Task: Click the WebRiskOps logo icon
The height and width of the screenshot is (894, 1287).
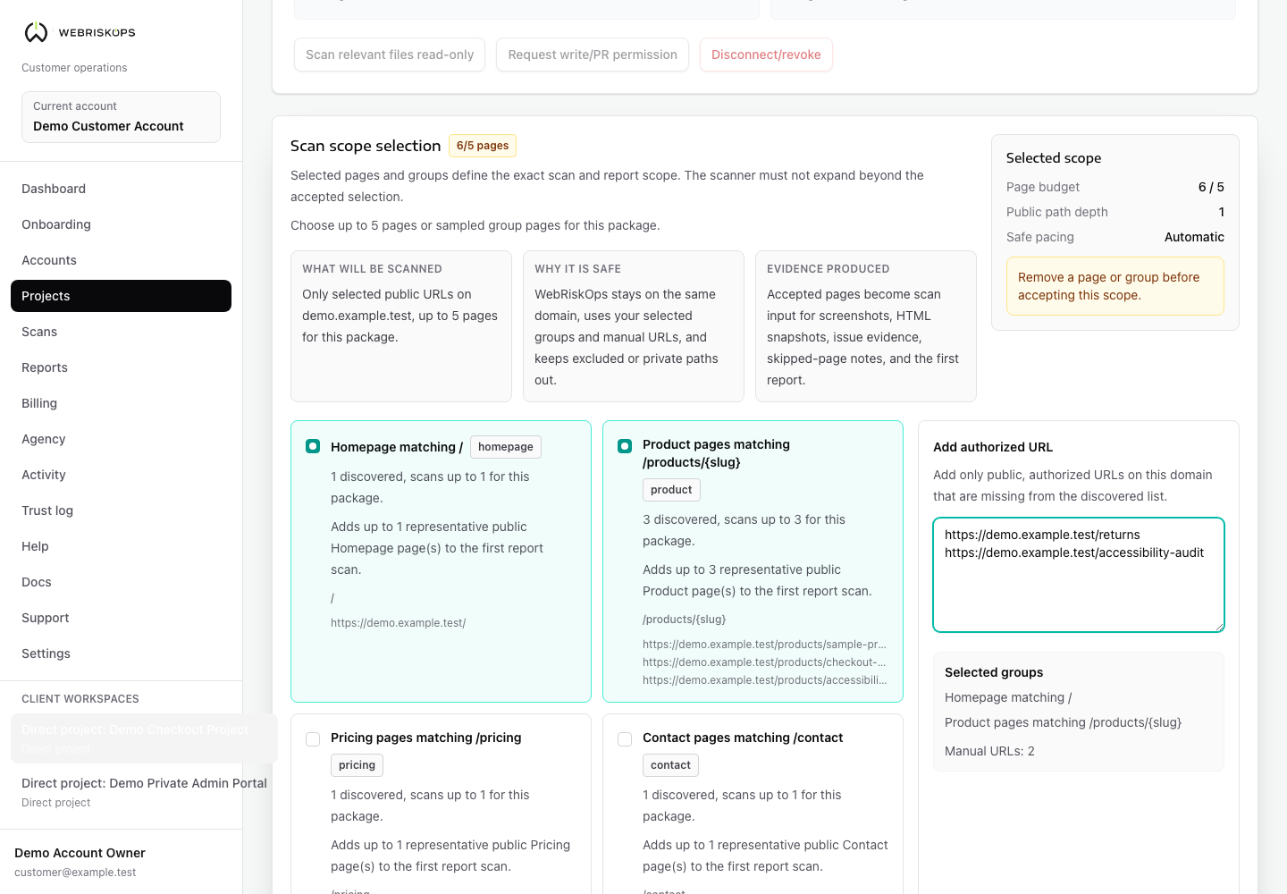Action: pos(36,32)
